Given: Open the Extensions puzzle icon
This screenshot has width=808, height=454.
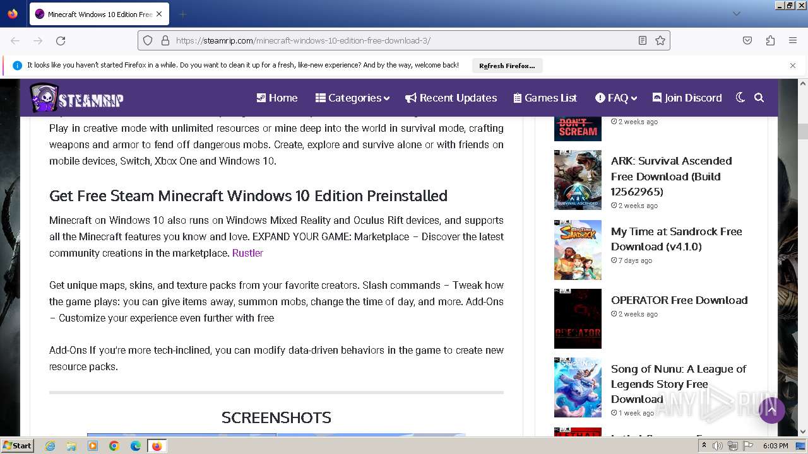Looking at the screenshot, I should (x=770, y=40).
